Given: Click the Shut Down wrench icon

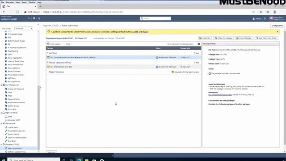Looking at the screenshot, I should (6, 141).
